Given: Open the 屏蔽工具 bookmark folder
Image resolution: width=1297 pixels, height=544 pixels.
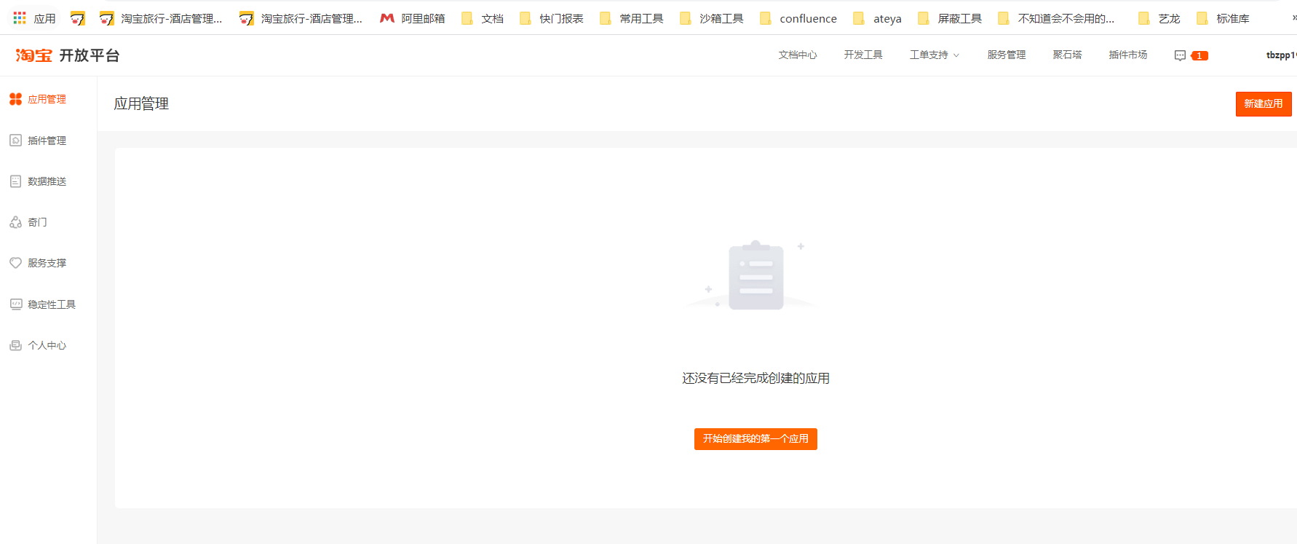Looking at the screenshot, I should [x=950, y=18].
